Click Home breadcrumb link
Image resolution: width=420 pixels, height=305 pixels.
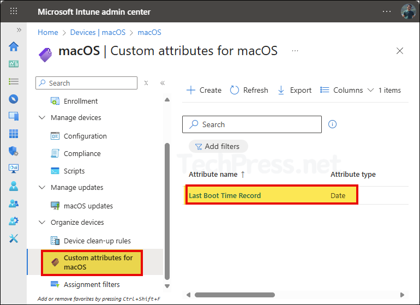(x=47, y=32)
